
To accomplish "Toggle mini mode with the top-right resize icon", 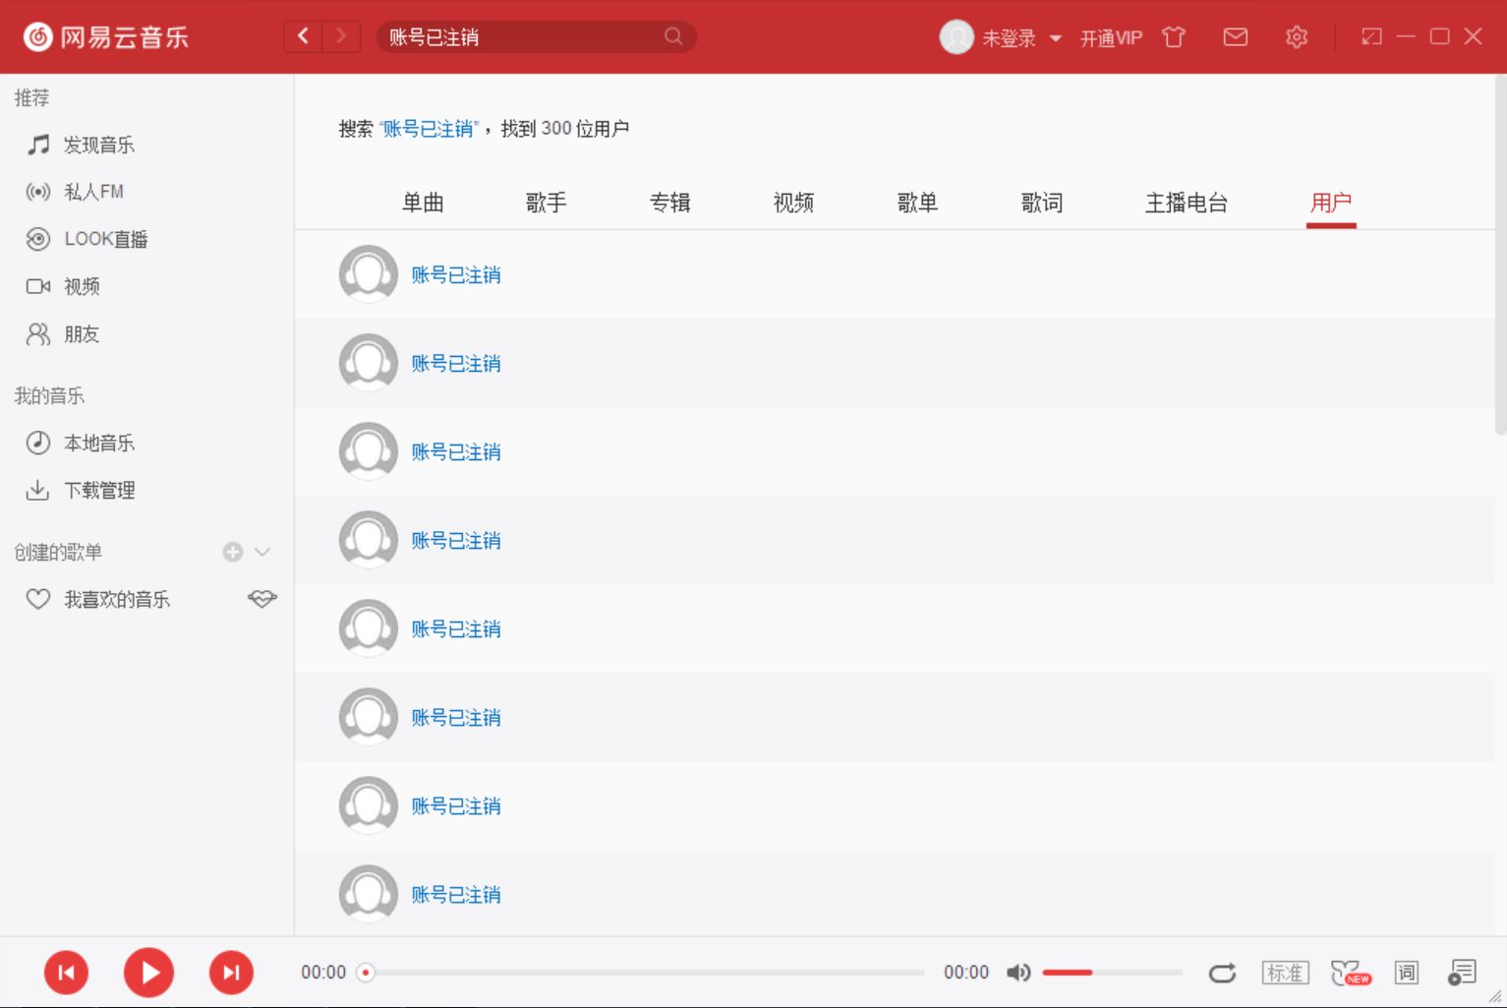I will [1370, 36].
